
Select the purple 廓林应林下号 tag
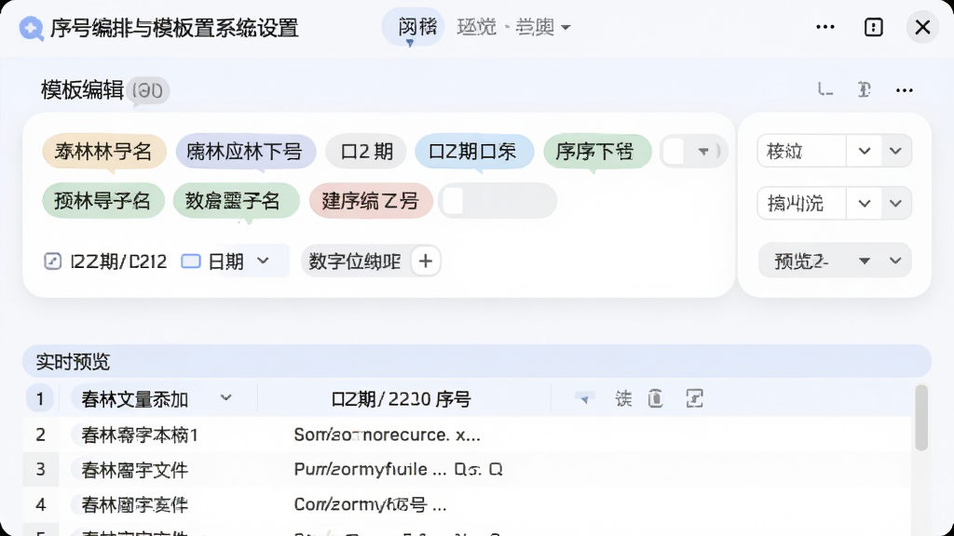click(245, 152)
